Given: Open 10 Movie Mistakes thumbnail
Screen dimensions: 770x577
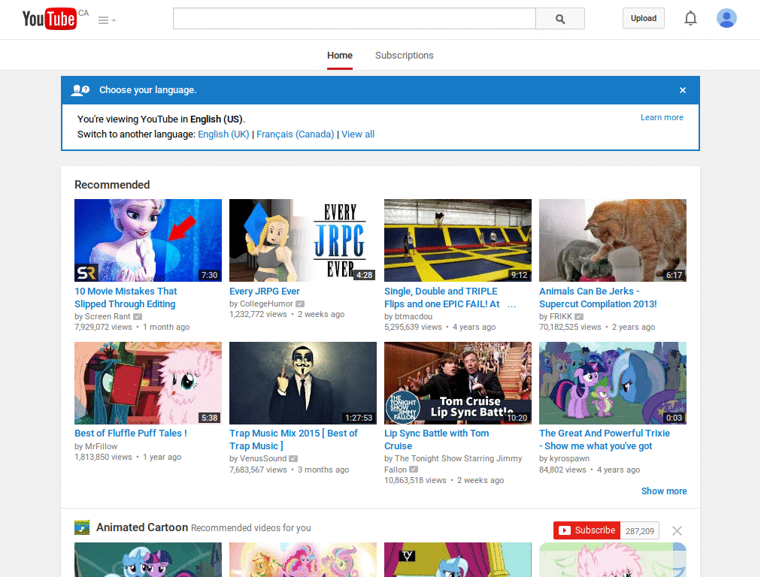Looking at the screenshot, I should 148,240.
